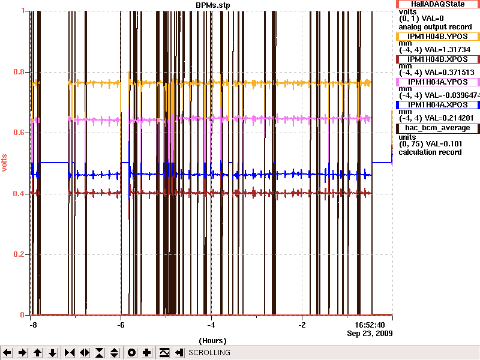
Task: Click the -6 hours axis tick label
Action: tap(121, 325)
